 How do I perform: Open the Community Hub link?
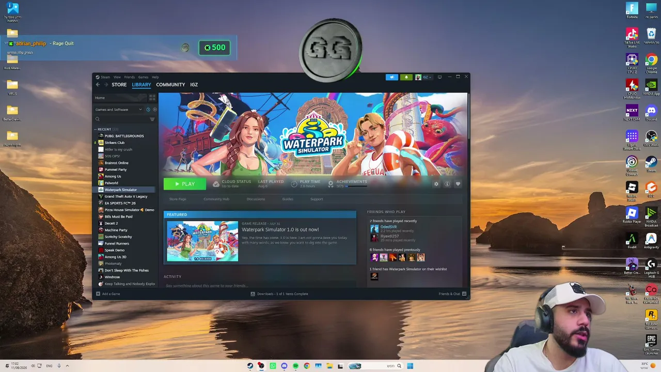pos(216,199)
